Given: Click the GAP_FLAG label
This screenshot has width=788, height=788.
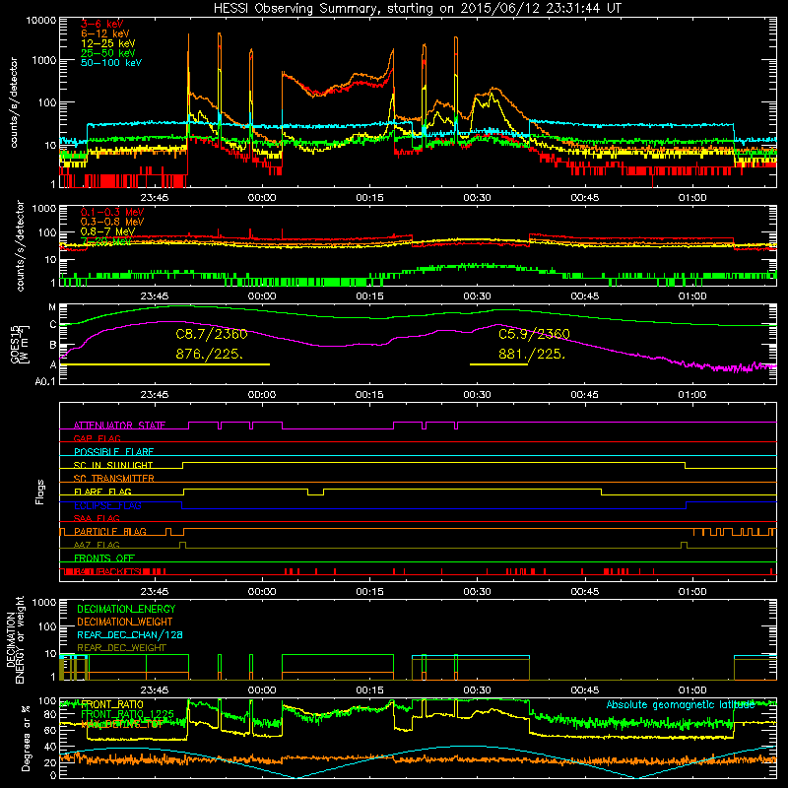Looking at the screenshot, I should point(97,438).
